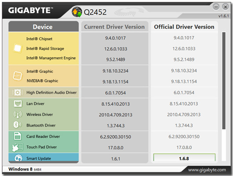Click the GIGABYTE brand logo
Image resolution: width=233 pixels, height=176 pixels.
30,10
